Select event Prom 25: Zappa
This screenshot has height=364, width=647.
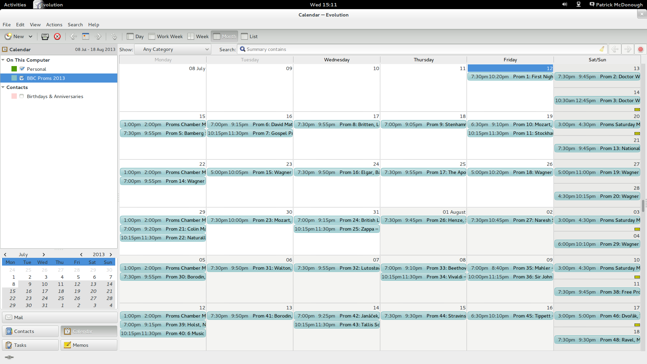[337, 229]
